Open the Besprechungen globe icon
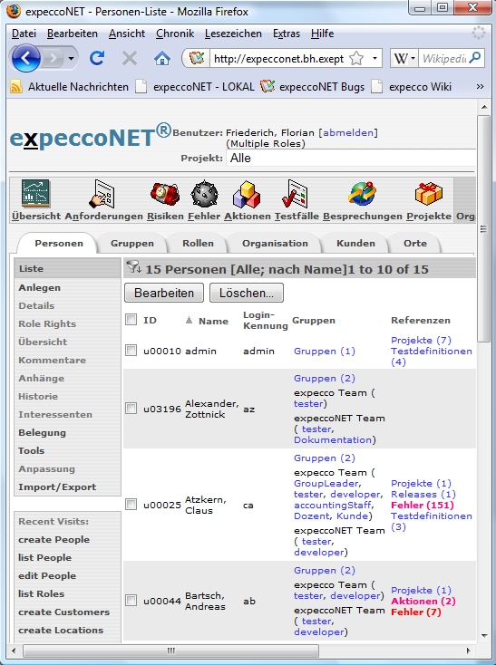The height and width of the screenshot is (665, 496). point(362,193)
